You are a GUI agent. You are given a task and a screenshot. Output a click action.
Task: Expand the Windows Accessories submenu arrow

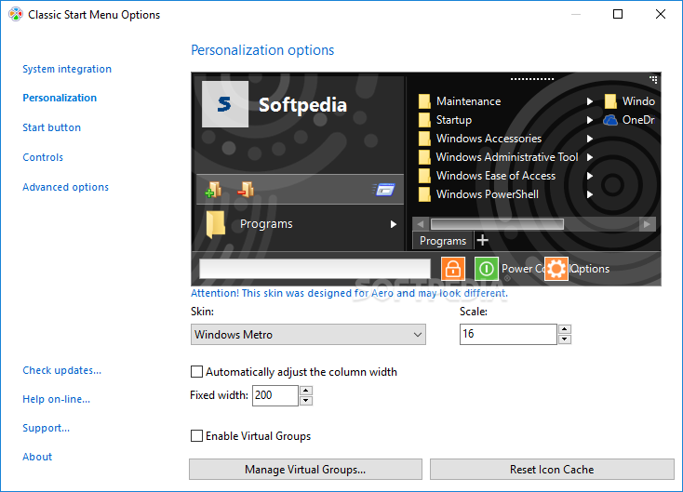coord(590,139)
